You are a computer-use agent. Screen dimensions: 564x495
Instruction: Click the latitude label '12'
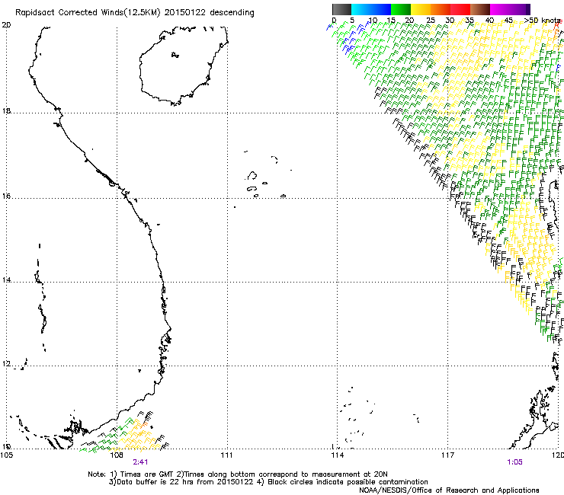click(x=6, y=364)
